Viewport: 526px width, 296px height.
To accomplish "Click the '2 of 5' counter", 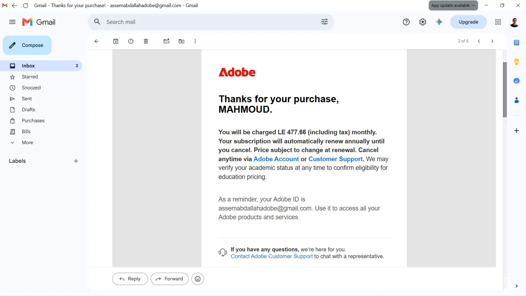I will click(463, 41).
